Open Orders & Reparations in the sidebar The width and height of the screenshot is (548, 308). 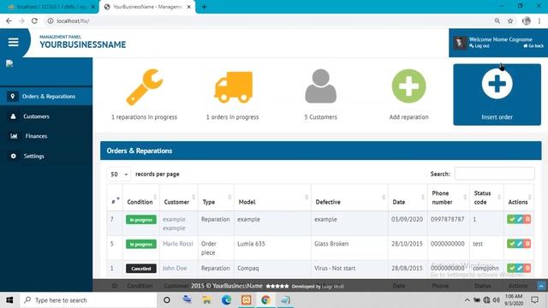point(46,97)
